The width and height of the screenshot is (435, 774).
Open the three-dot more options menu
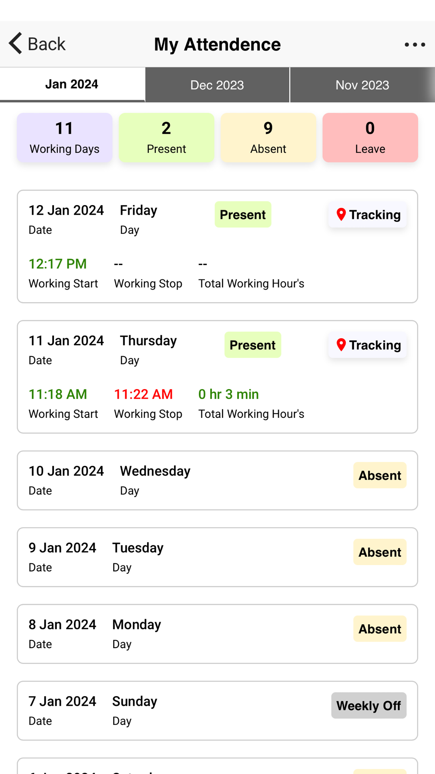click(x=415, y=44)
